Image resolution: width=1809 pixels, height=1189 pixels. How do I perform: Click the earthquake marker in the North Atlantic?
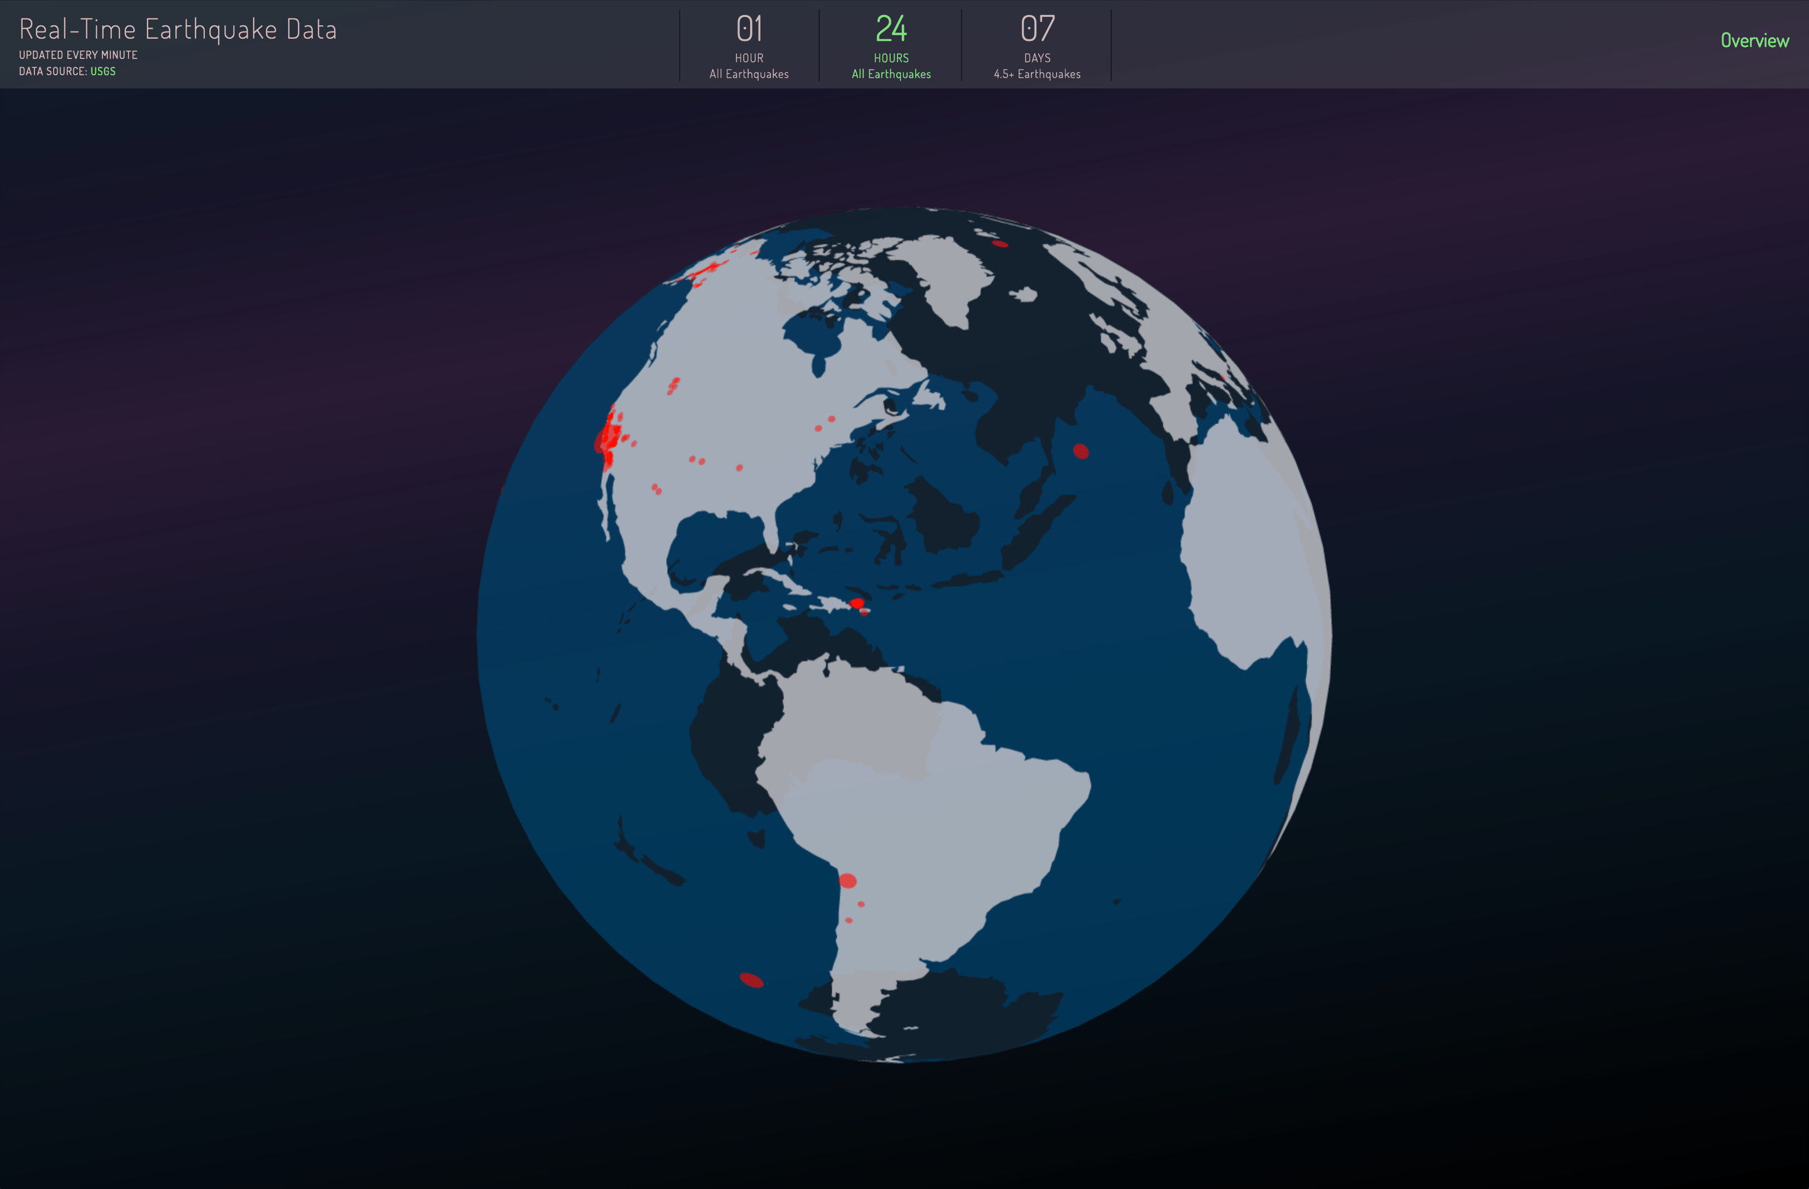point(1080,452)
